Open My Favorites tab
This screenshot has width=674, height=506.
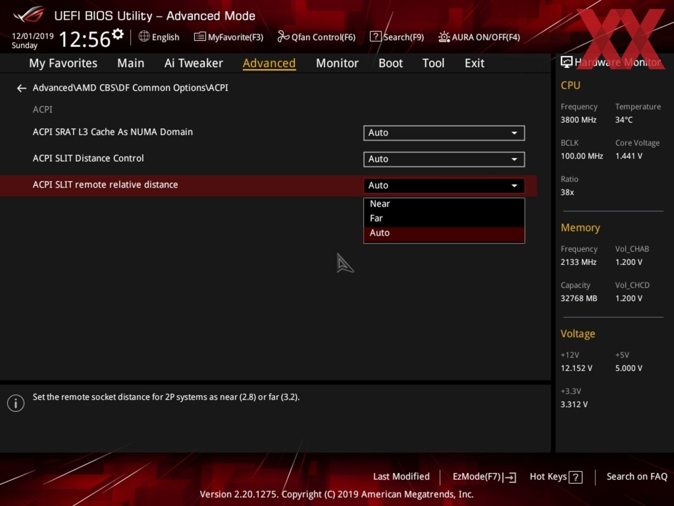click(x=63, y=63)
